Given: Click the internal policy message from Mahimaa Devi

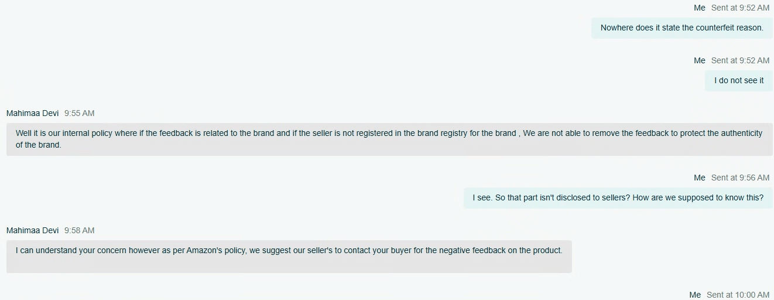Looking at the screenshot, I should (x=389, y=139).
